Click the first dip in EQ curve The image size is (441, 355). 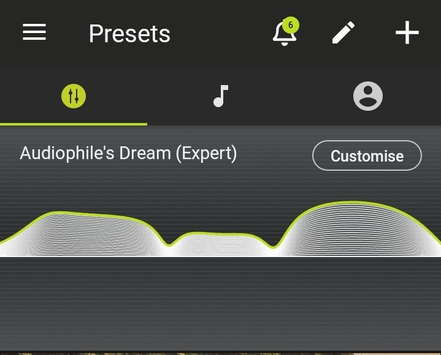[169, 245]
